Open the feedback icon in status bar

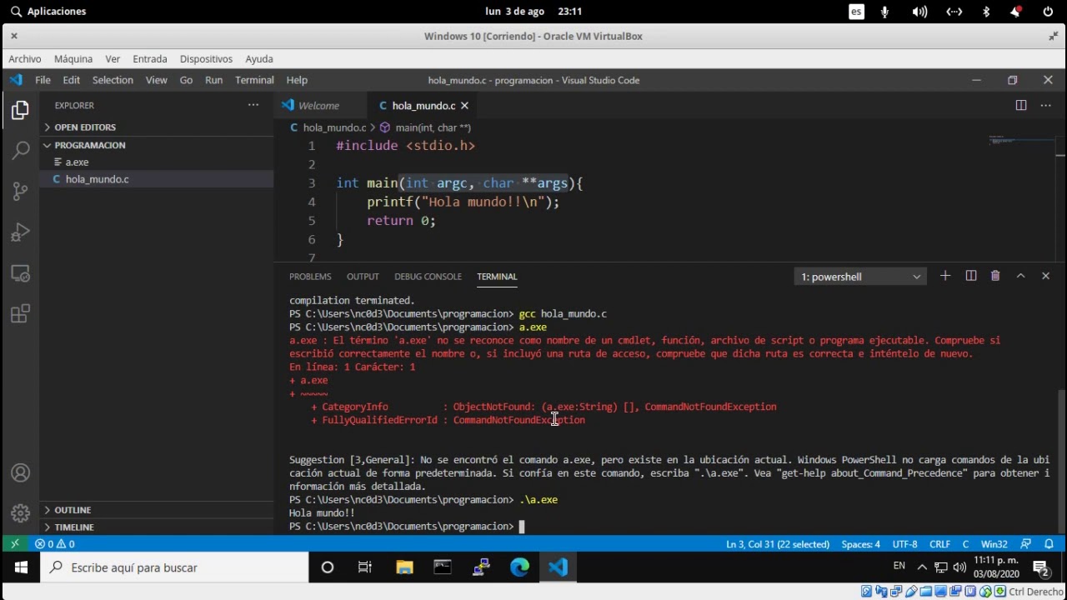click(1026, 544)
